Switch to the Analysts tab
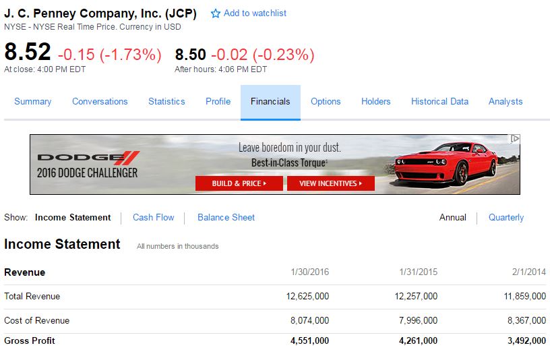 (x=506, y=101)
